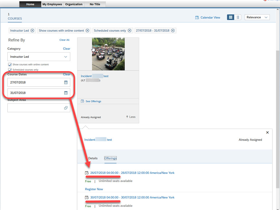The image size is (280, 210).
Task: Open course title link in the course card
Action: 95,76
